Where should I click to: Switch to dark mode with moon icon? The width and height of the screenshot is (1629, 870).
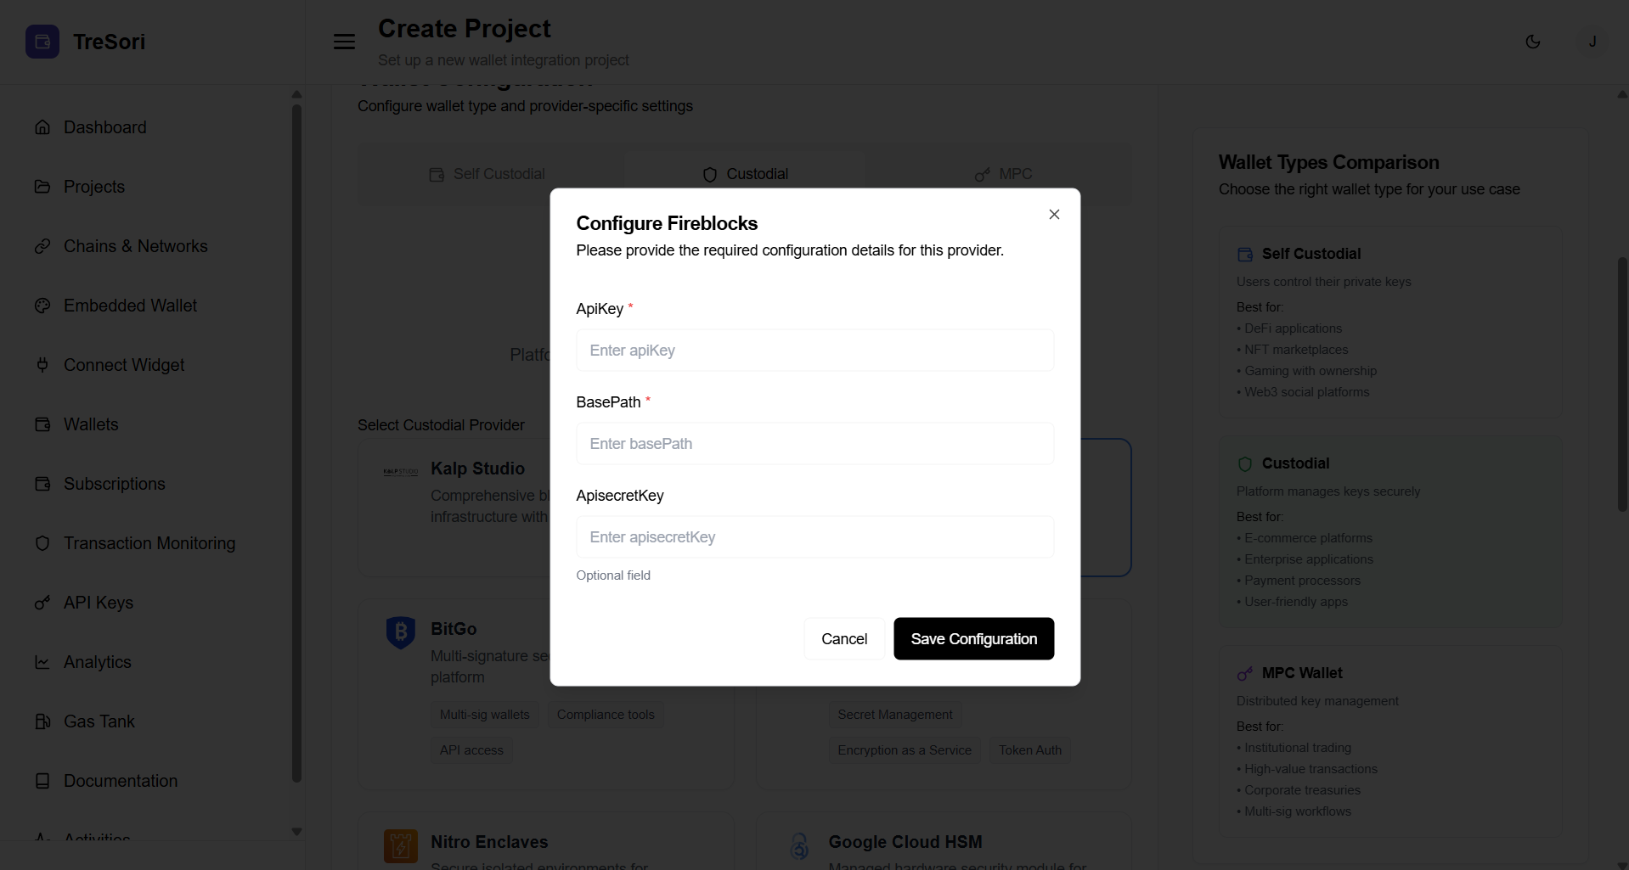click(1533, 42)
